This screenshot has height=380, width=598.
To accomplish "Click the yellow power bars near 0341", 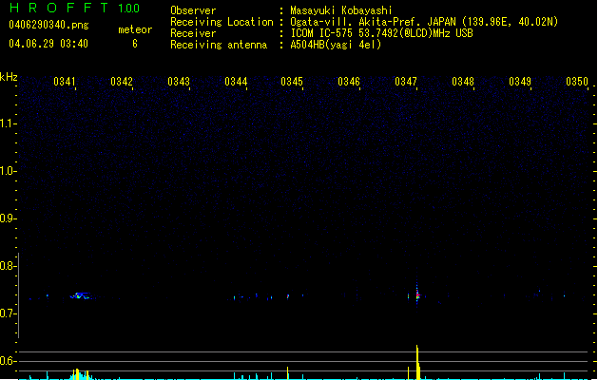I will pos(81,374).
